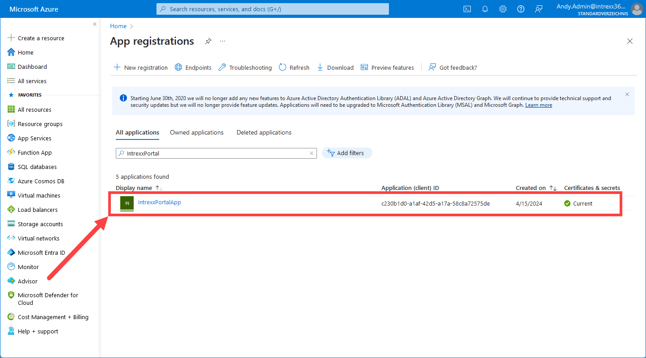Screen dimensions: 646x358
Task: Open the IntrexxPortalApp registration link
Action: [x=160, y=202]
